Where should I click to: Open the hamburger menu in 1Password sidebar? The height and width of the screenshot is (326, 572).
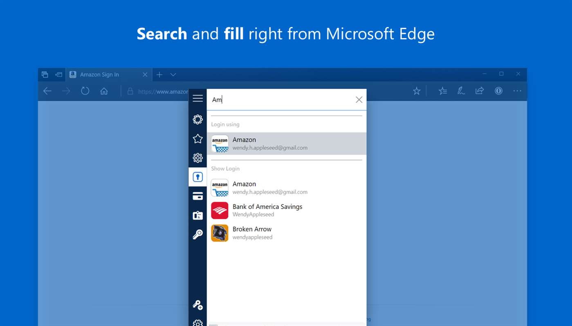pos(198,98)
